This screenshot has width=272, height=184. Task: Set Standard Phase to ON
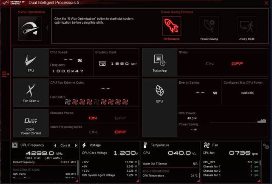(x=93, y=118)
